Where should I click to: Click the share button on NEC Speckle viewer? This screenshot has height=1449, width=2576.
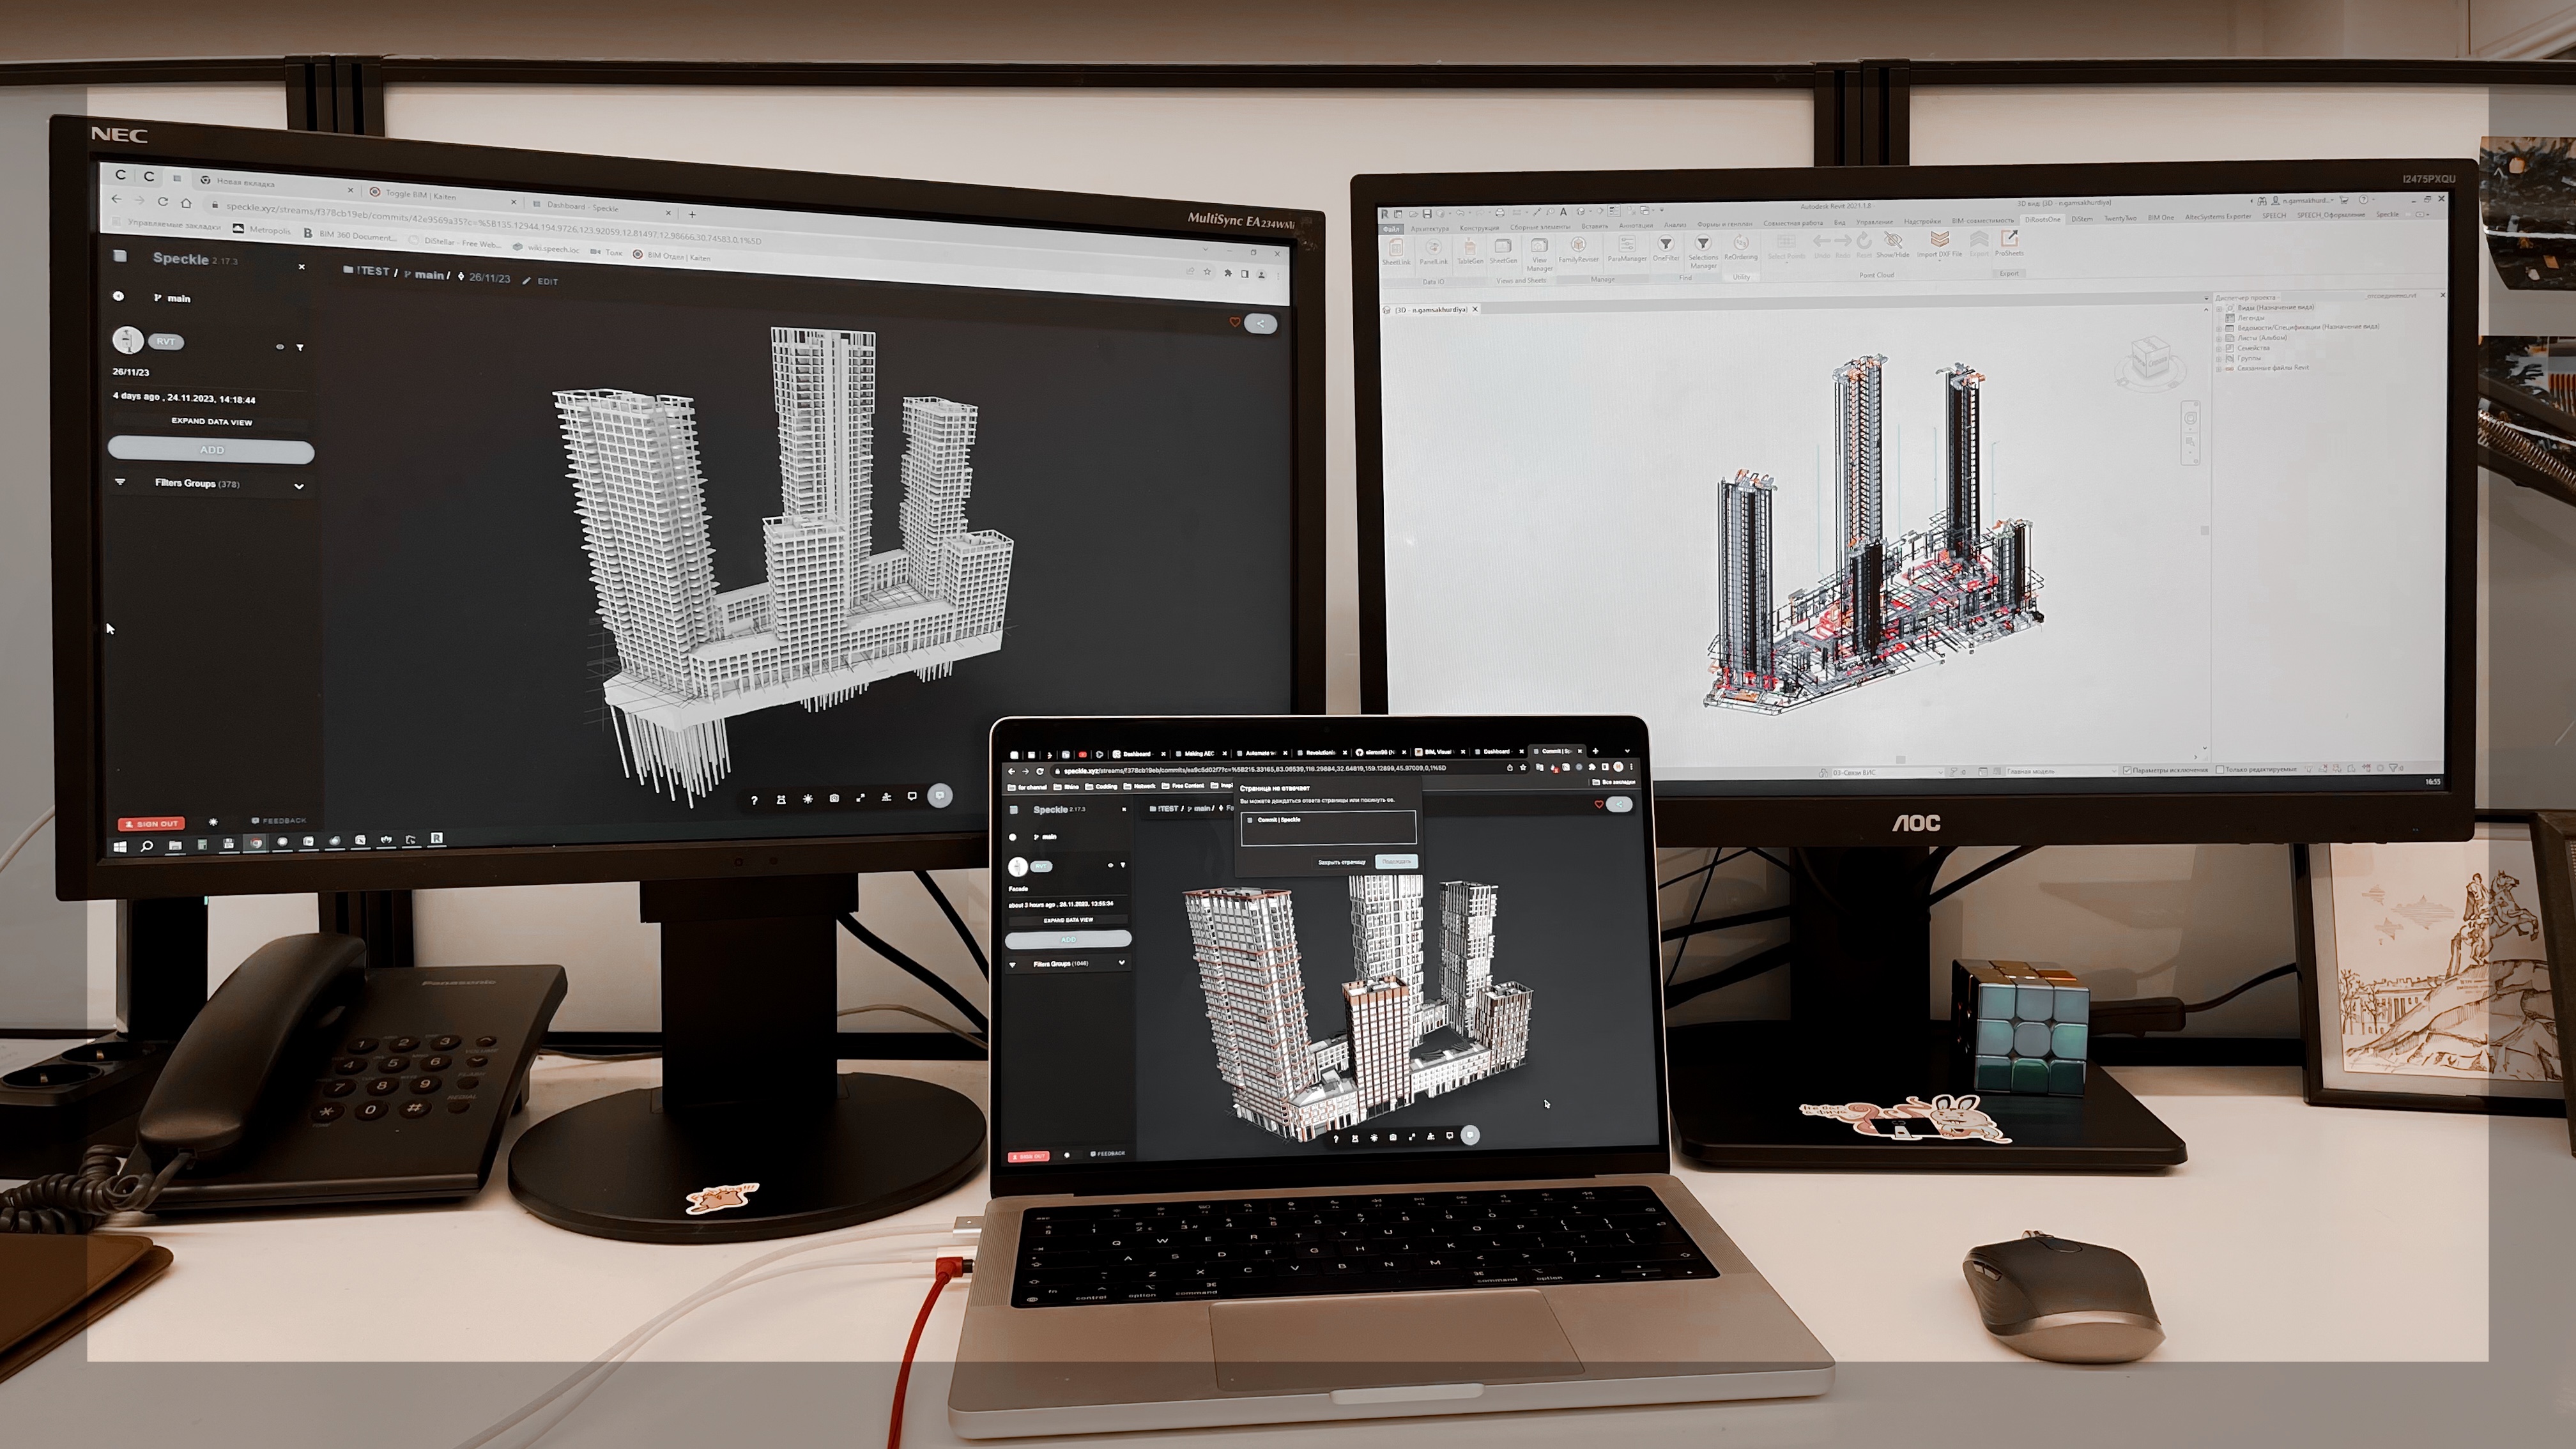[1261, 323]
